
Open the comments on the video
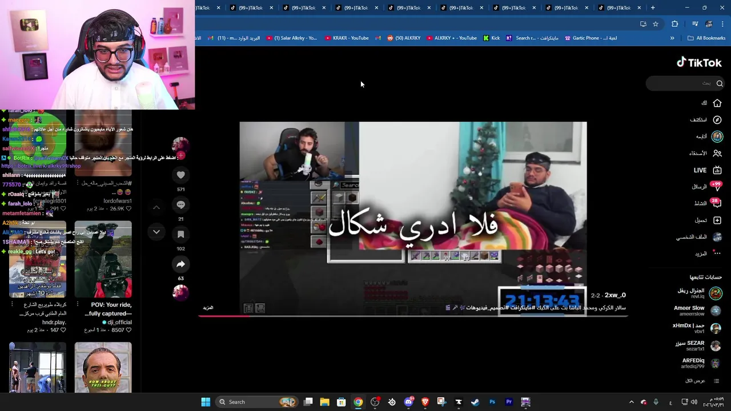pos(180,204)
